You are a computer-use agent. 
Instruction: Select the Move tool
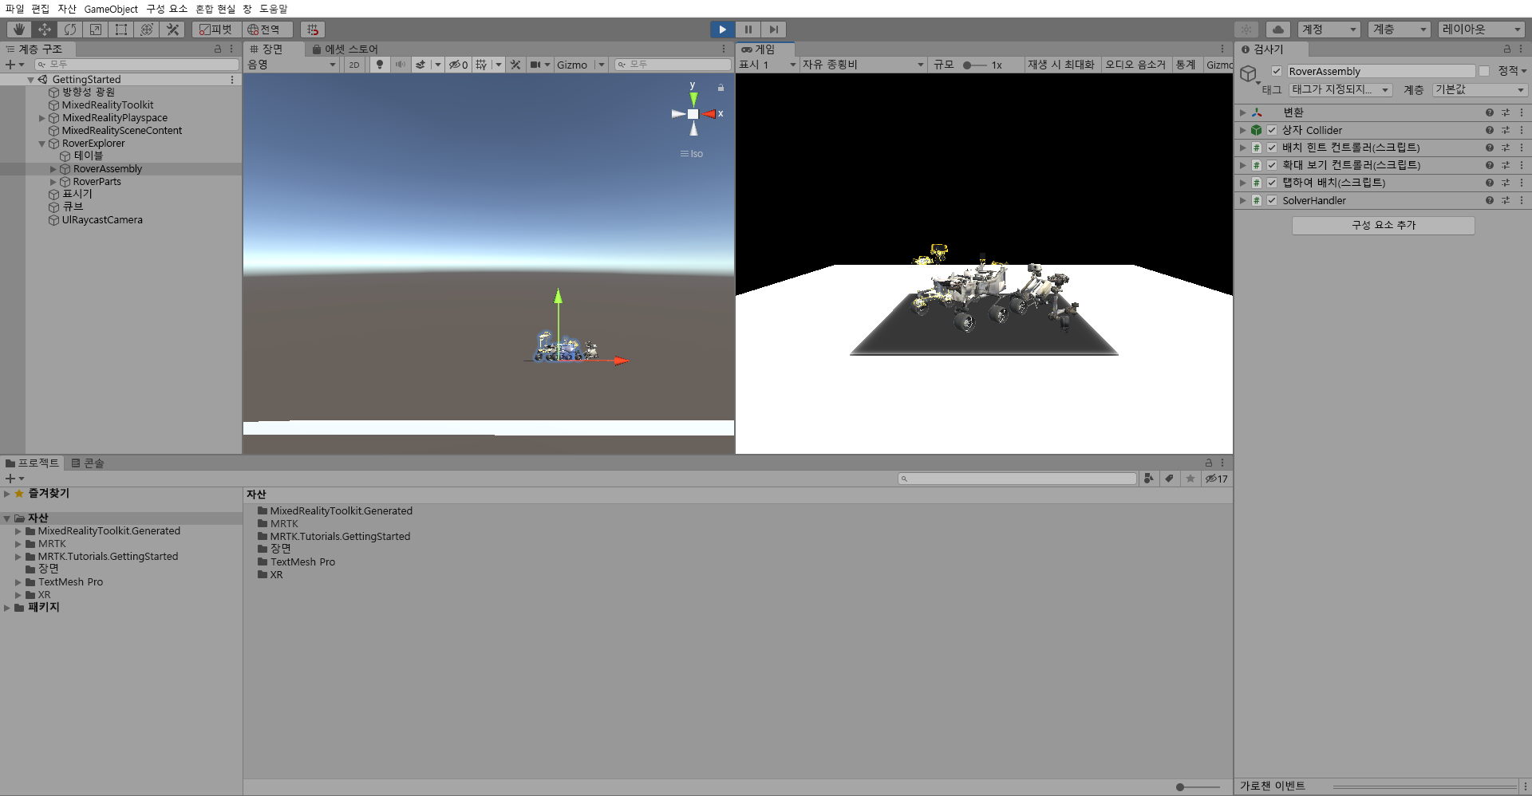45,30
